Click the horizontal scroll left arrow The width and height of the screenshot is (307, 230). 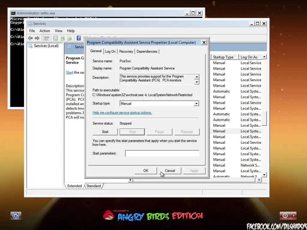pyautogui.click(x=130, y=180)
